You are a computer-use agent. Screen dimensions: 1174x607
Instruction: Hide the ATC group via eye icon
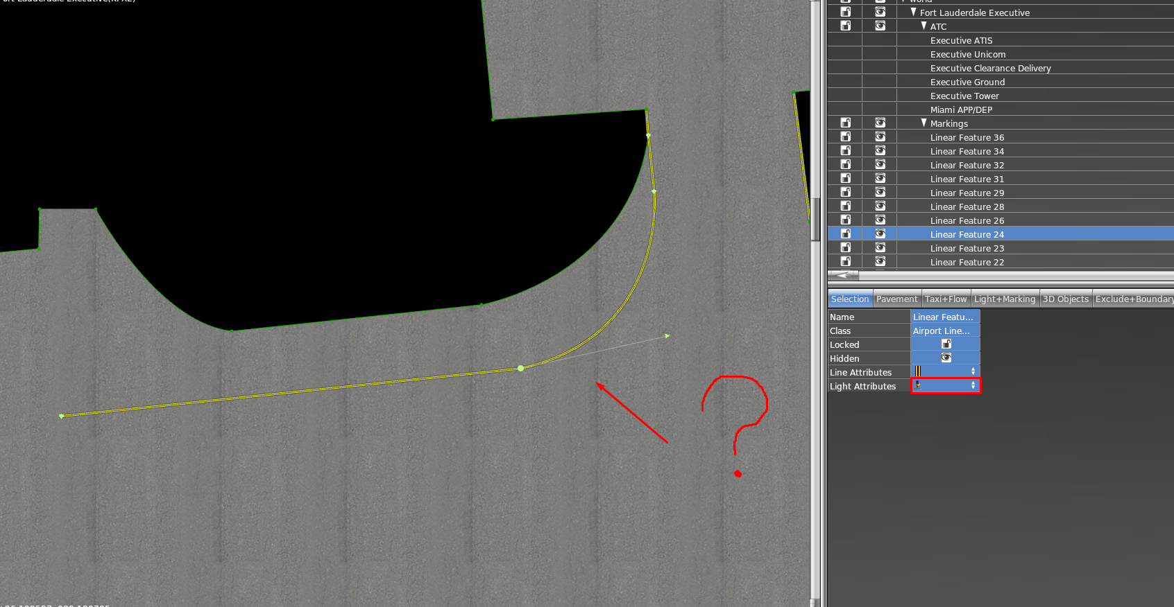point(880,26)
